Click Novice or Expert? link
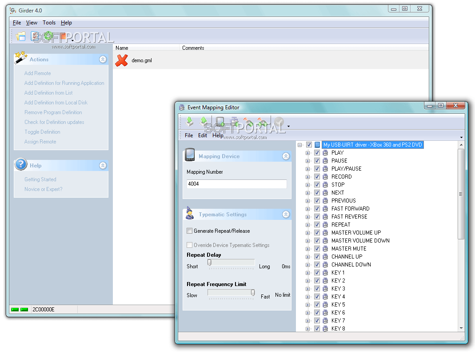Viewport: 475px width, 354px height. click(43, 189)
